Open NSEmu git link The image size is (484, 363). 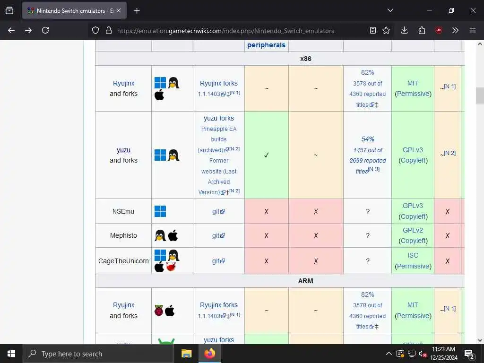pyautogui.click(x=218, y=211)
